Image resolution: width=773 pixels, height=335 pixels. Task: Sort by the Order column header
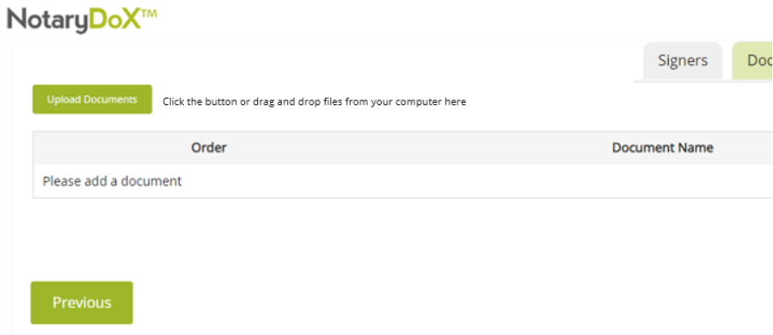pyautogui.click(x=209, y=147)
